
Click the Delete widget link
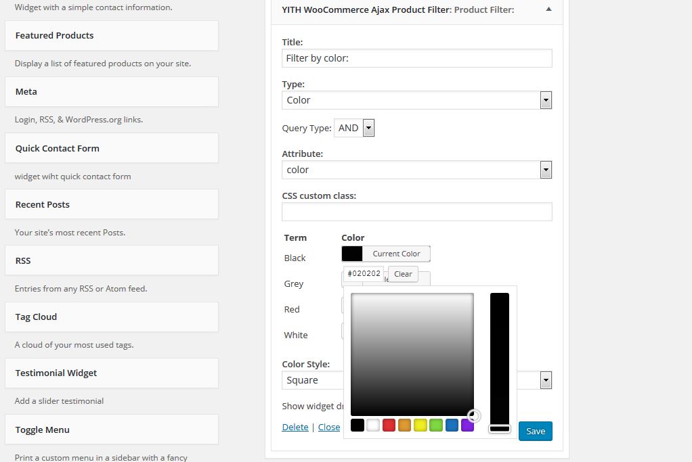[295, 428]
